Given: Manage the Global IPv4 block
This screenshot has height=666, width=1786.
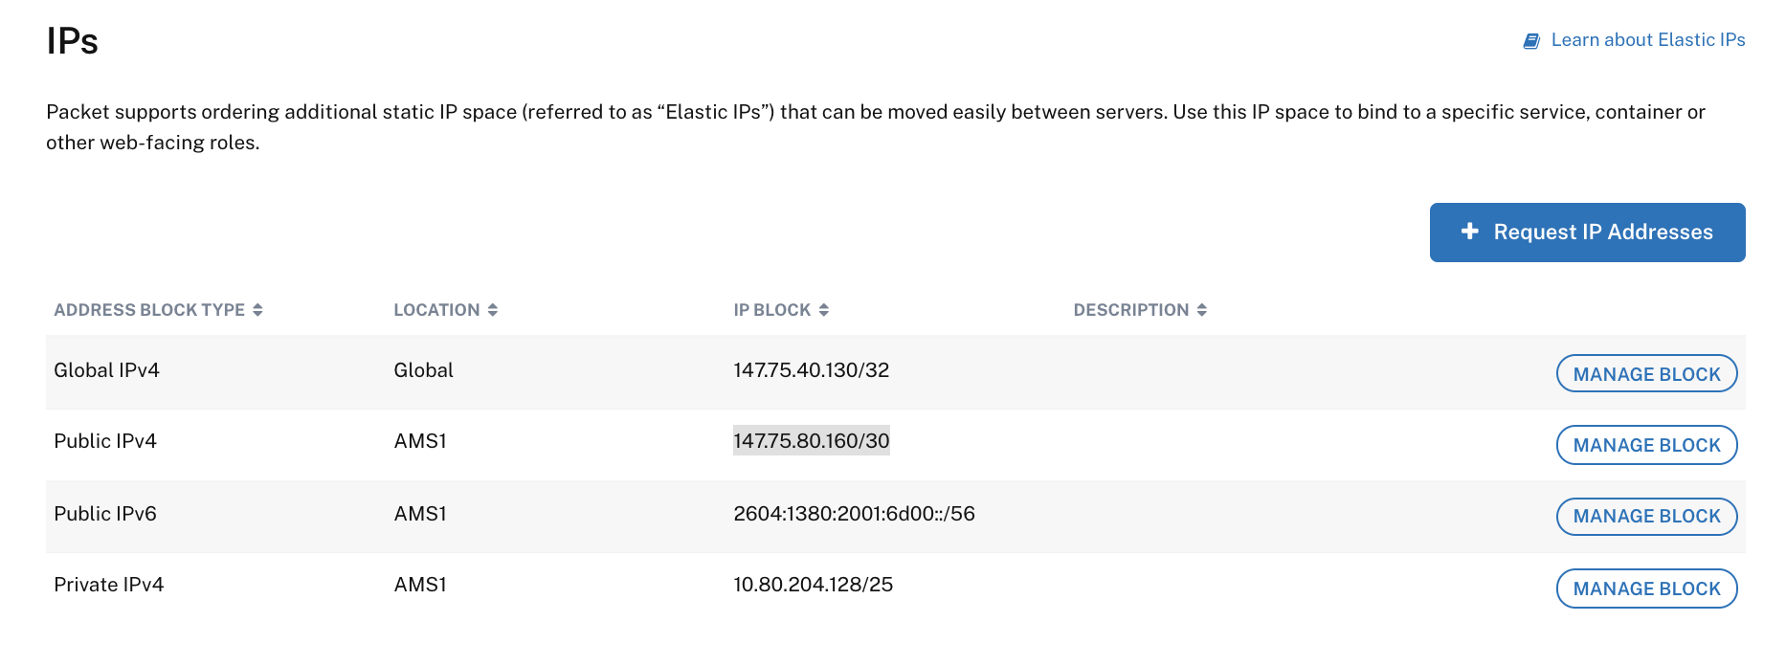Looking at the screenshot, I should tap(1646, 374).
